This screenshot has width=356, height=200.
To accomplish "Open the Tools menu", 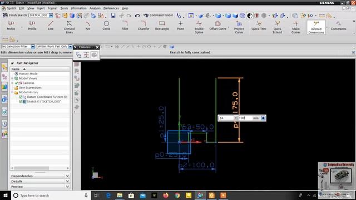I will [64, 8].
